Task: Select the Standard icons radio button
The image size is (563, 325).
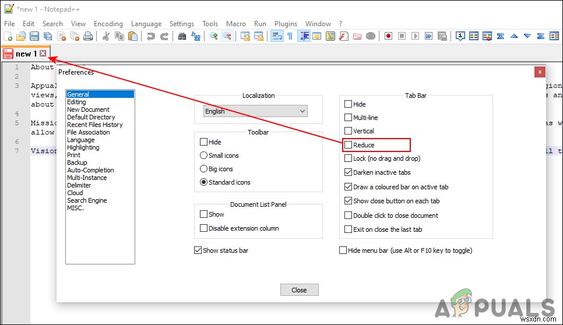Action: pos(203,182)
